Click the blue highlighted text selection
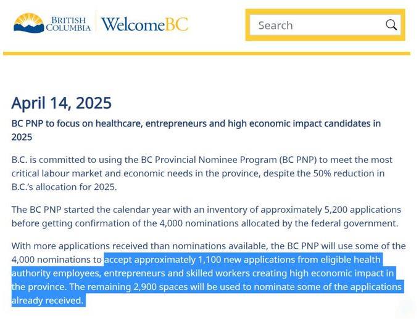This screenshot has height=319, width=419. [x=206, y=280]
